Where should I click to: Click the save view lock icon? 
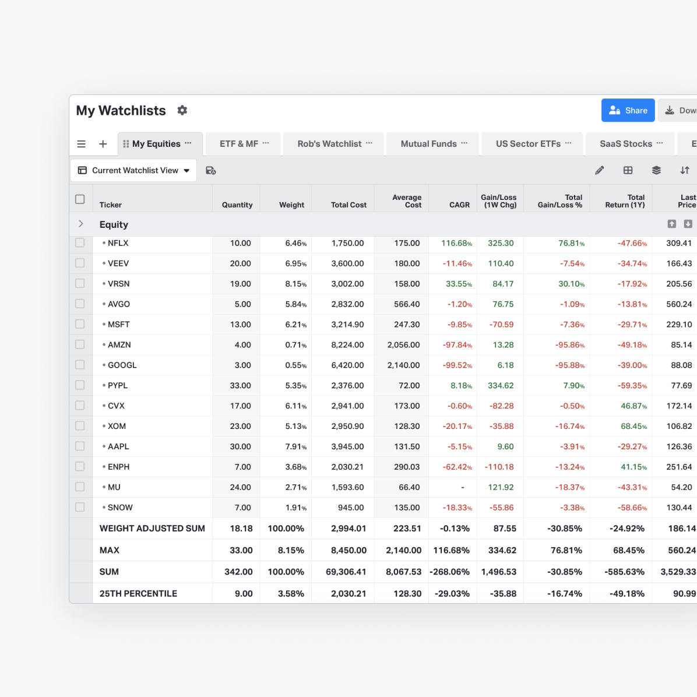[x=211, y=171]
